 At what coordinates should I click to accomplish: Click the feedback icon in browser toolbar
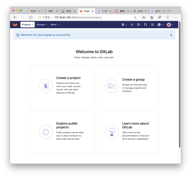(x=159, y=17)
